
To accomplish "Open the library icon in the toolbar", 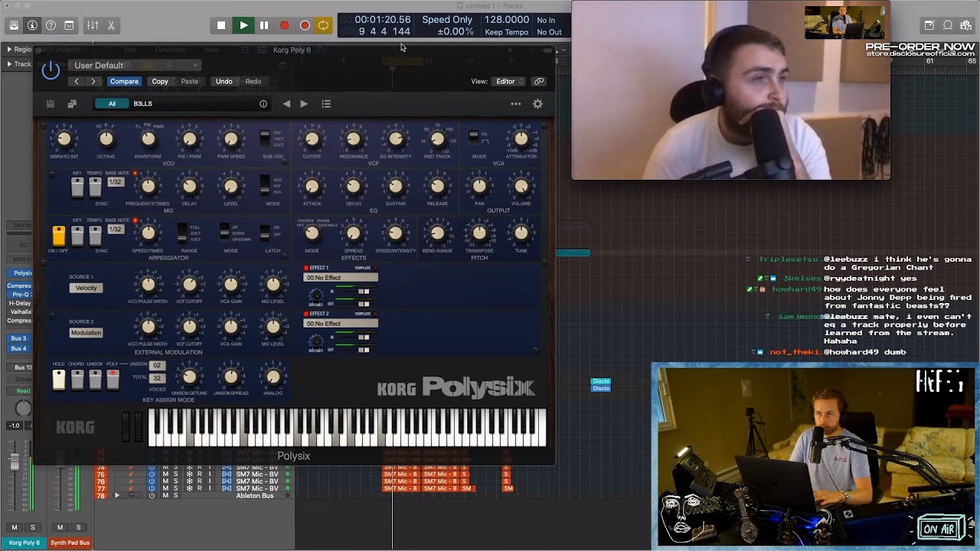I will (x=14, y=25).
